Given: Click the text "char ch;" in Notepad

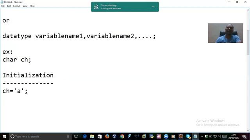Looking at the screenshot, I should [17, 59].
